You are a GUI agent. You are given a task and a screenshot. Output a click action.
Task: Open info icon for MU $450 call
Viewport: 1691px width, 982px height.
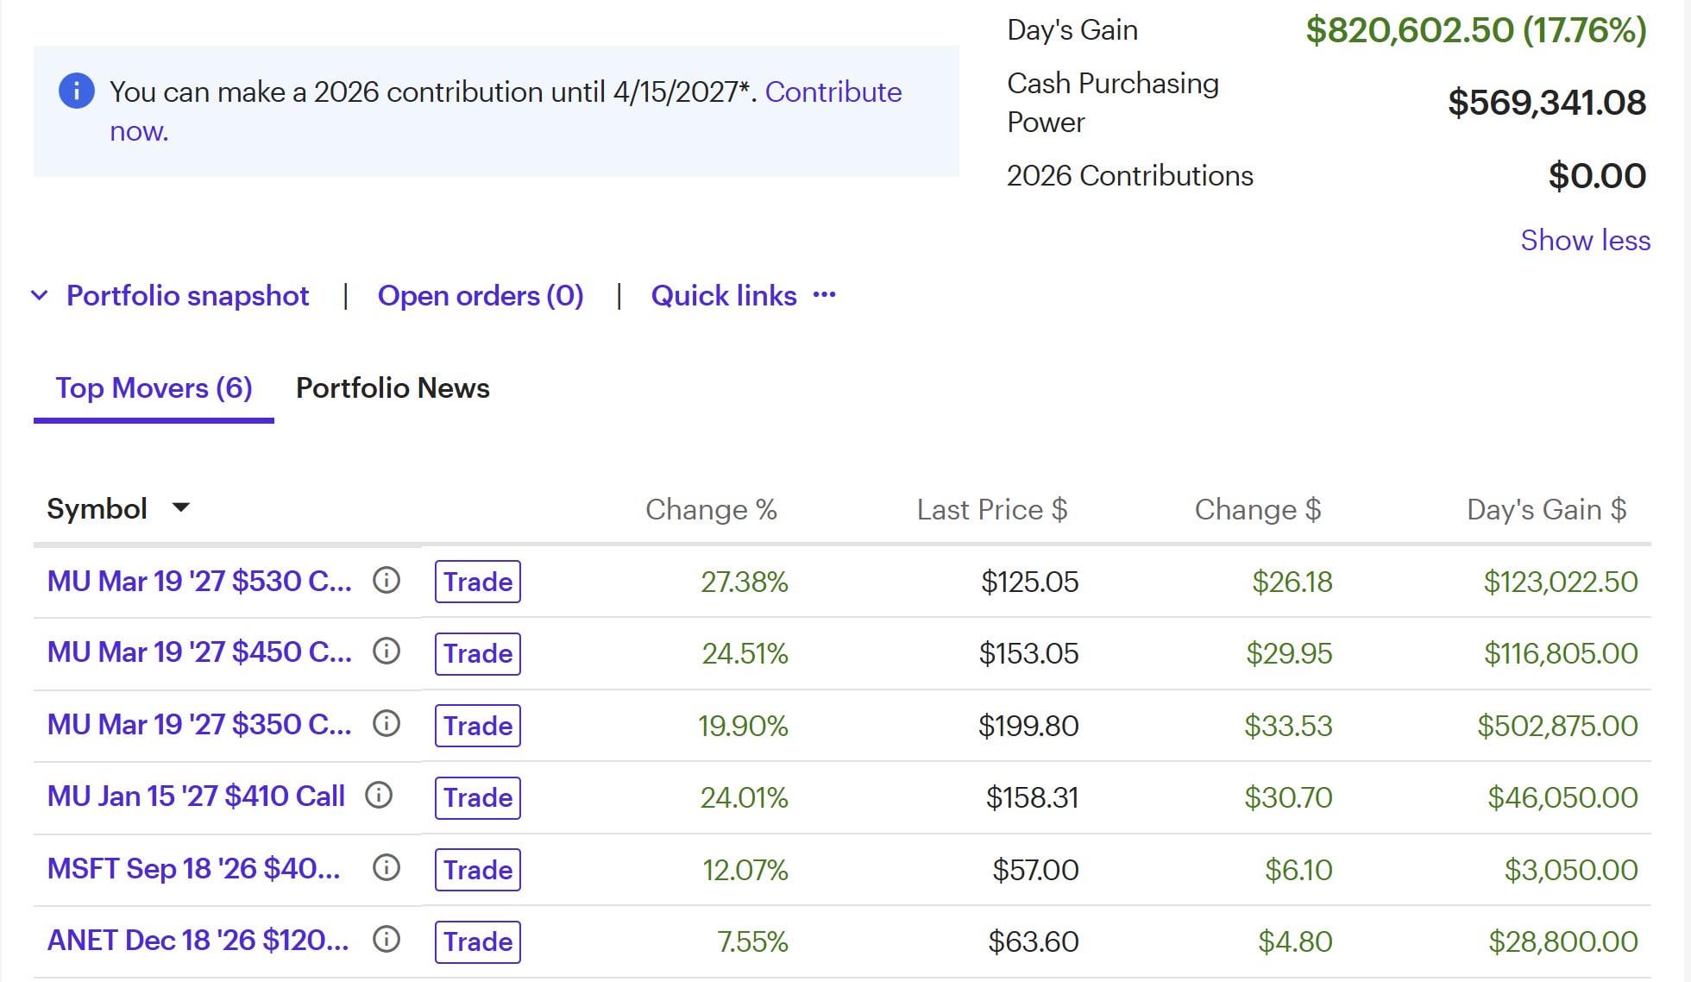tap(387, 652)
